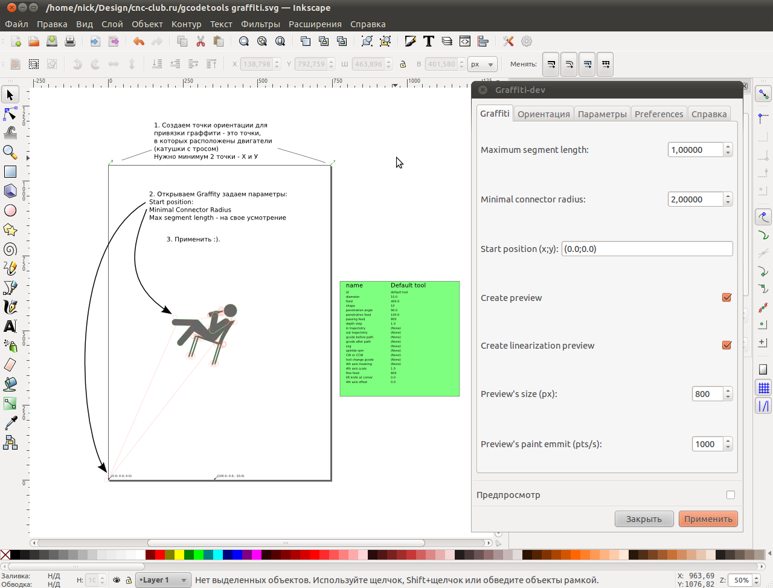Image resolution: width=773 pixels, height=588 pixels.
Task: Select the Connector tool
Action: (x=10, y=442)
